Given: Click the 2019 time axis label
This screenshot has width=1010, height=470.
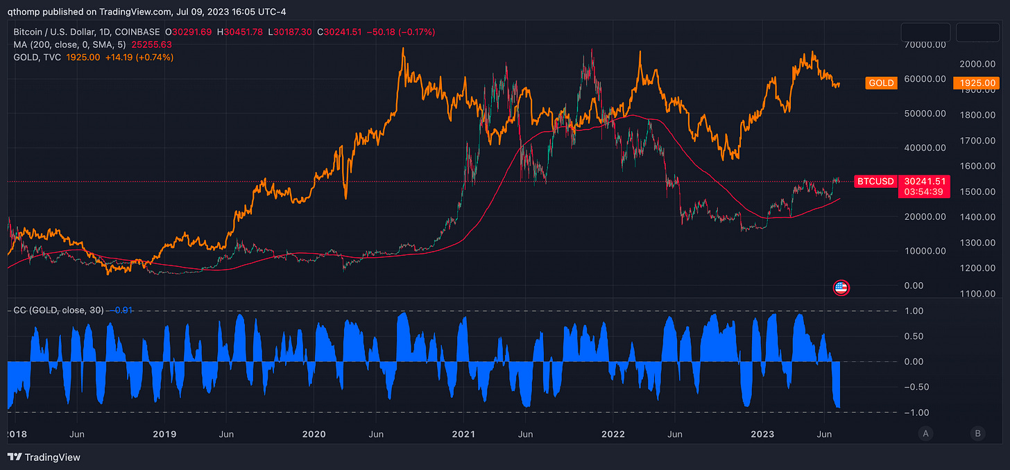Looking at the screenshot, I should pyautogui.click(x=164, y=434).
